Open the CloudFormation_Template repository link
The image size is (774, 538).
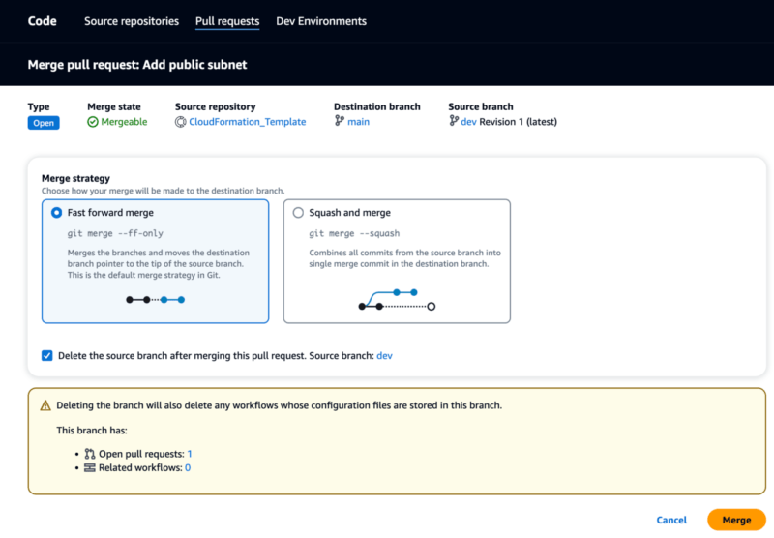[248, 122]
